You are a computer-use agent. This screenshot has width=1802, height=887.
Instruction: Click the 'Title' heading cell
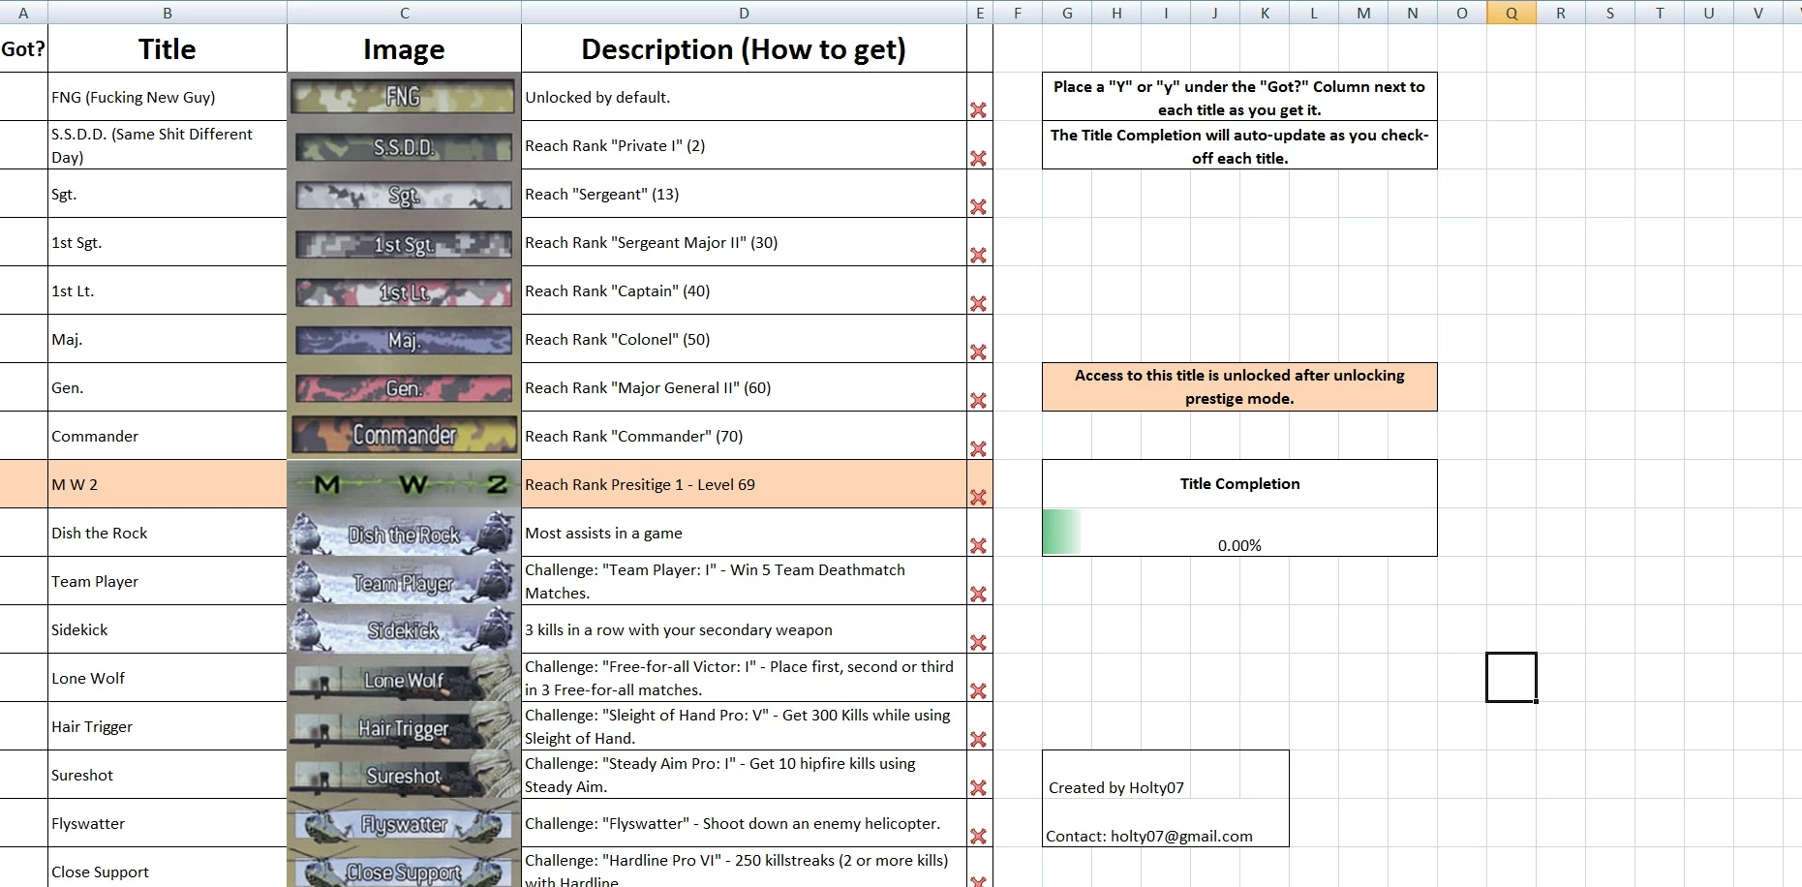(168, 48)
